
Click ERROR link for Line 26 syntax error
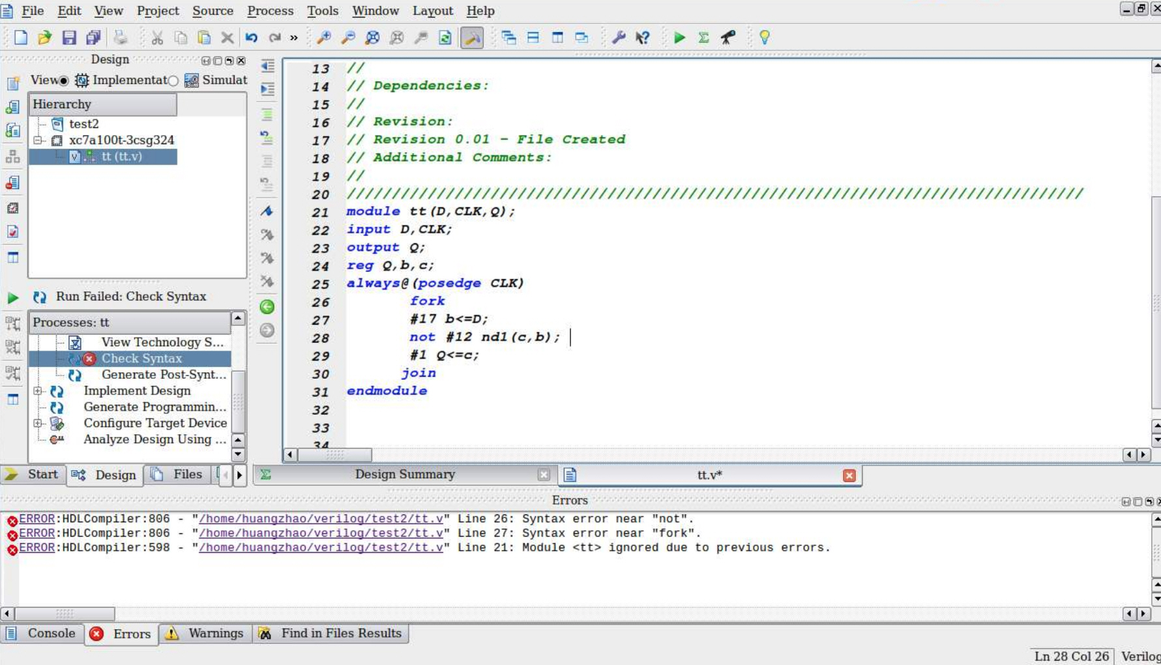[37, 519]
